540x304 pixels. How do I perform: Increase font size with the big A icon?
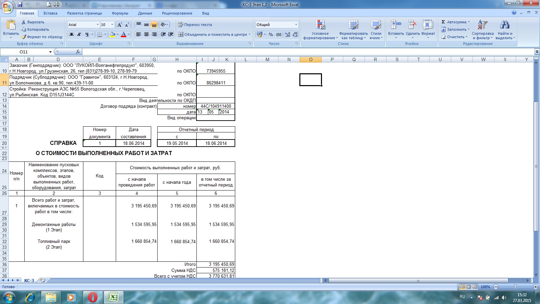(x=119, y=25)
